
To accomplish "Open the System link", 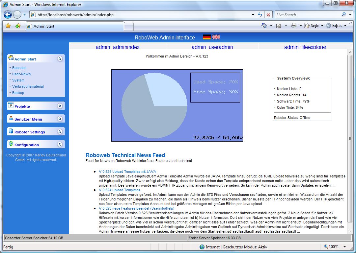I will pyautogui.click(x=18, y=80).
